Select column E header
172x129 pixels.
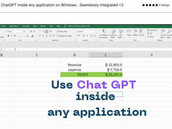click(106, 55)
